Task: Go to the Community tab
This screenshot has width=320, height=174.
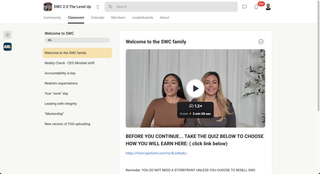Action: click(52, 18)
